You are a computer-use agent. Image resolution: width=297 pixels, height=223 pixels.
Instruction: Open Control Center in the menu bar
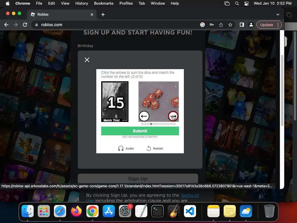click(247, 3)
